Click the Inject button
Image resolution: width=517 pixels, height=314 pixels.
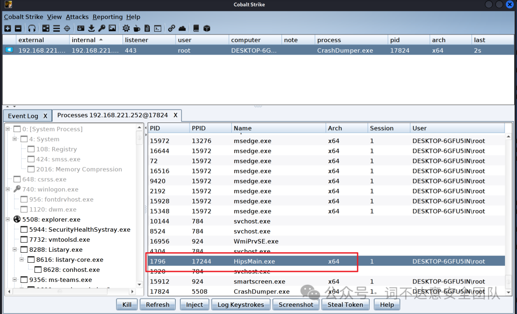coord(194,304)
